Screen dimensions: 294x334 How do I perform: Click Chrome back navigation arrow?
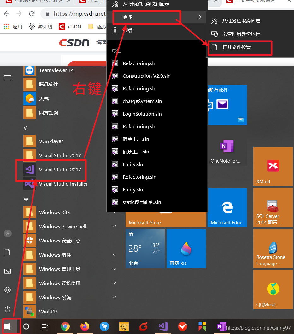7,14
